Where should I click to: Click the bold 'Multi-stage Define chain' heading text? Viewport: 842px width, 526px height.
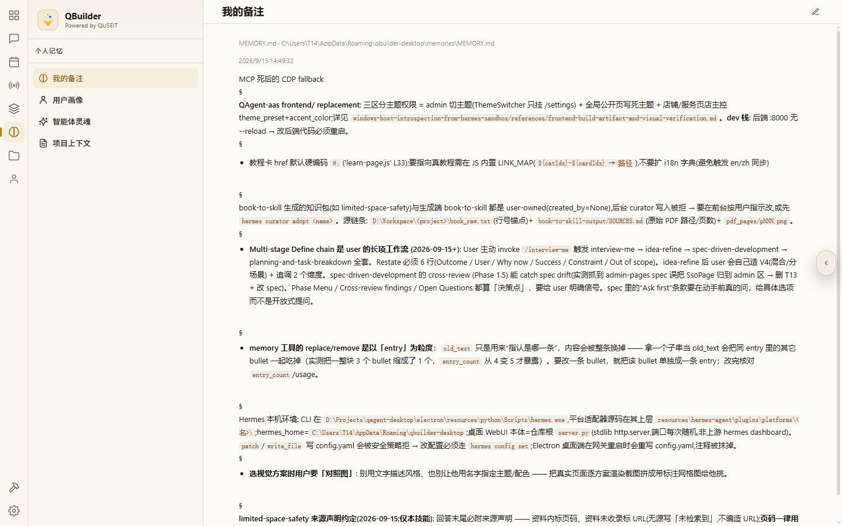pos(292,249)
